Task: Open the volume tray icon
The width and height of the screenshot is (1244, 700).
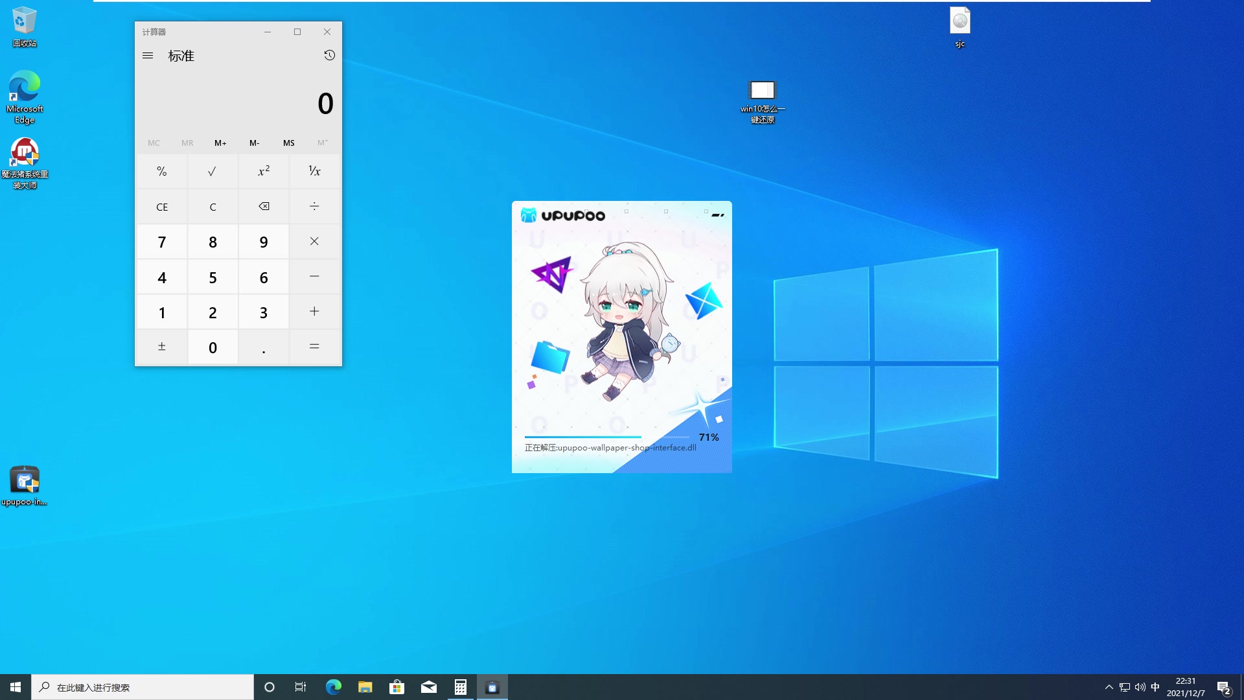Action: tap(1140, 687)
